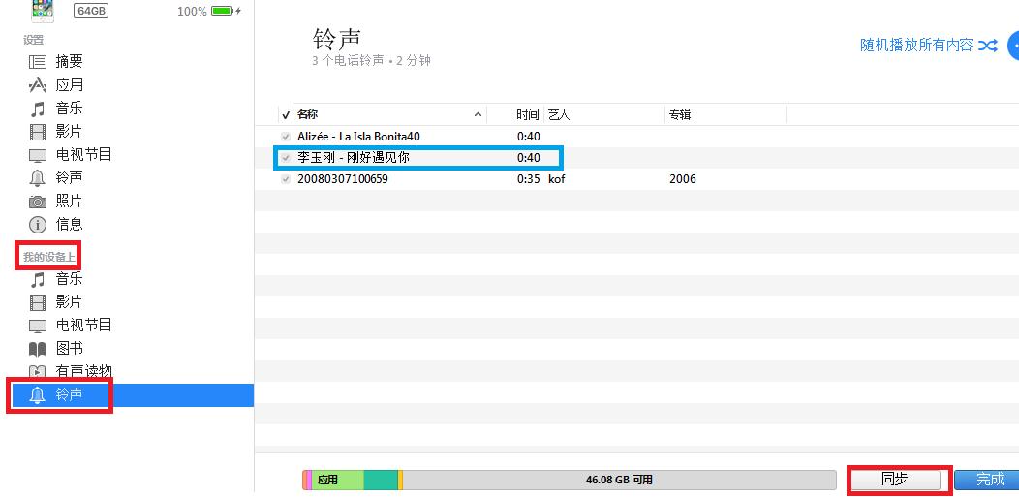Click the green 应用 storage segment
Image resolution: width=1019 pixels, height=498 pixels.
[x=337, y=481]
